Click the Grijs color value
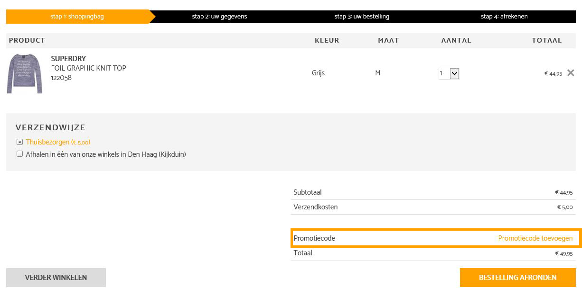The height and width of the screenshot is (297, 582). tap(318, 73)
